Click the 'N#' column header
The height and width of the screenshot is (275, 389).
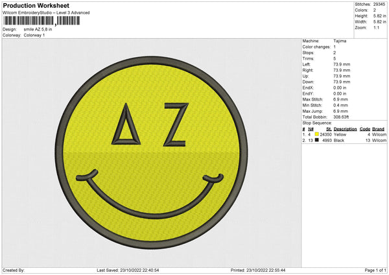311,129
